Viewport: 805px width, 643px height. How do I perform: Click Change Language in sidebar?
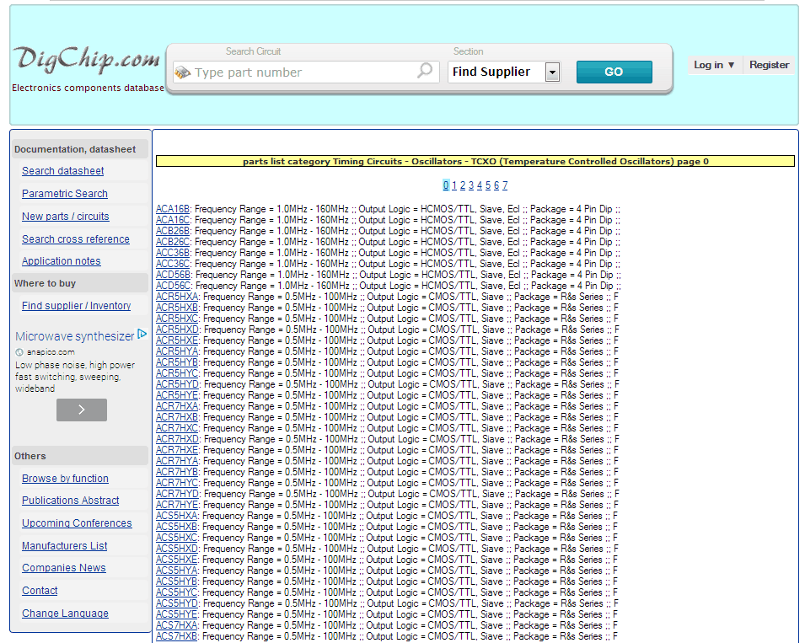point(65,614)
